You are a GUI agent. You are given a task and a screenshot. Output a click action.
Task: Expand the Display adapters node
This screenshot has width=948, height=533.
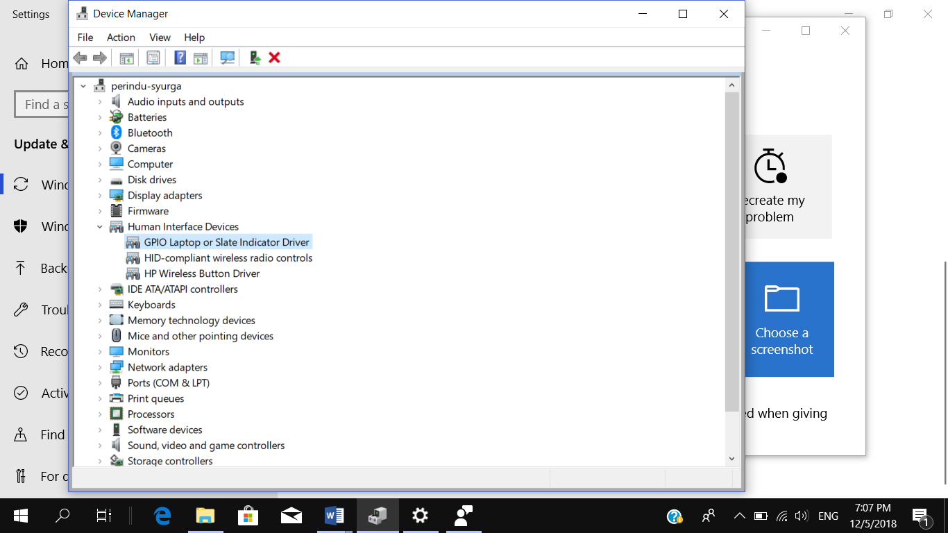100,195
